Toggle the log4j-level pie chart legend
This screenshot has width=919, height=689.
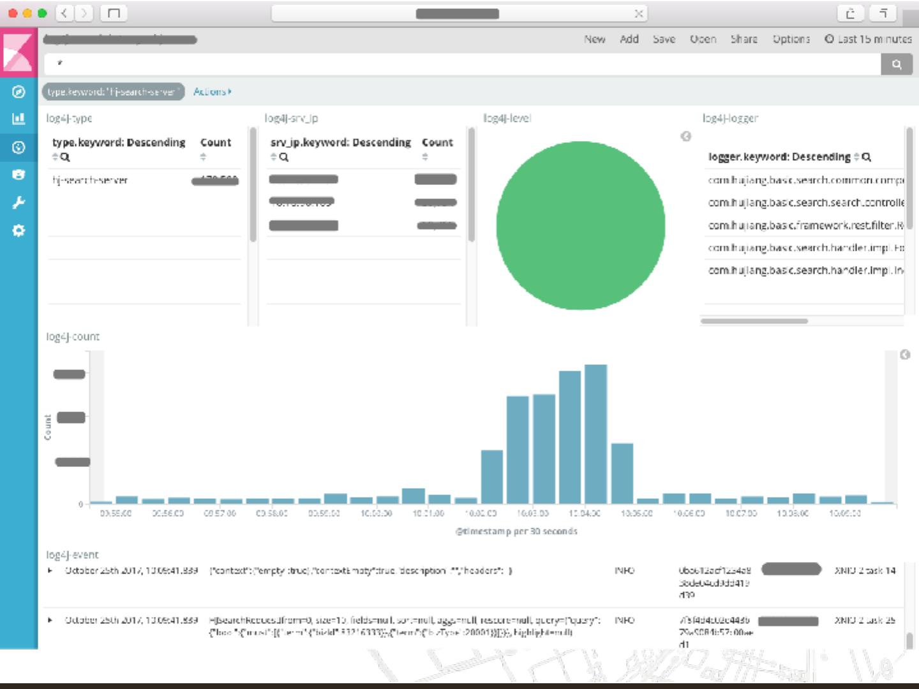[x=686, y=136]
